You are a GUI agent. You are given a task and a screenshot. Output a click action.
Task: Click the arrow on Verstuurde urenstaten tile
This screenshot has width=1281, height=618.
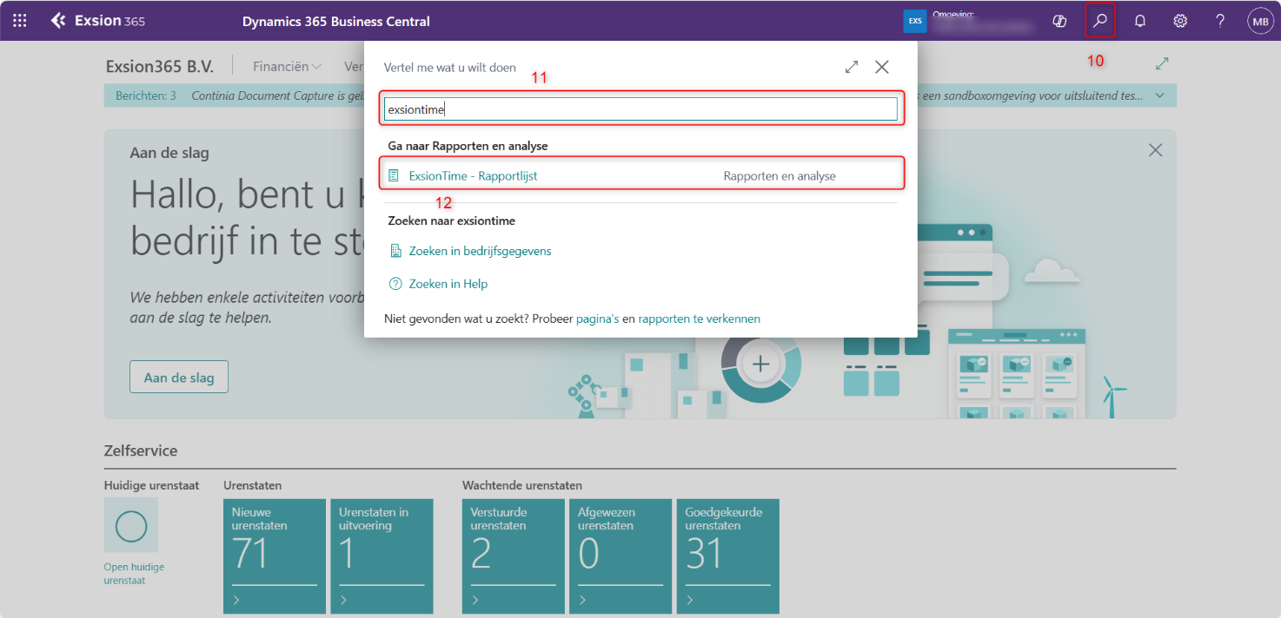[x=475, y=600]
